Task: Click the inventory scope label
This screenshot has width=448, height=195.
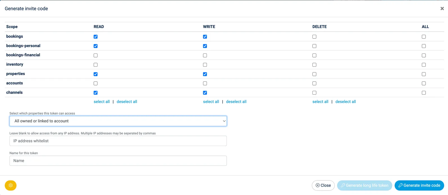Action: pyautogui.click(x=15, y=64)
